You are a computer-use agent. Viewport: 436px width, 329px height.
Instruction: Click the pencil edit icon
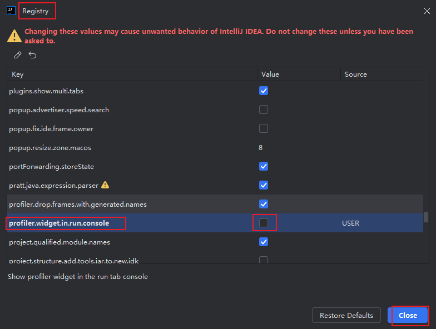18,55
